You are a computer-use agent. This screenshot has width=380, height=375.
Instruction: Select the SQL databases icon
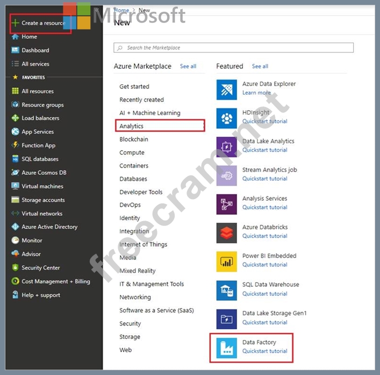tap(15, 159)
